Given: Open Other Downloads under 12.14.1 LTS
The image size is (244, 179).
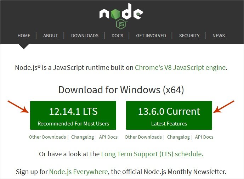Looking at the screenshot, I should [x=47, y=137].
